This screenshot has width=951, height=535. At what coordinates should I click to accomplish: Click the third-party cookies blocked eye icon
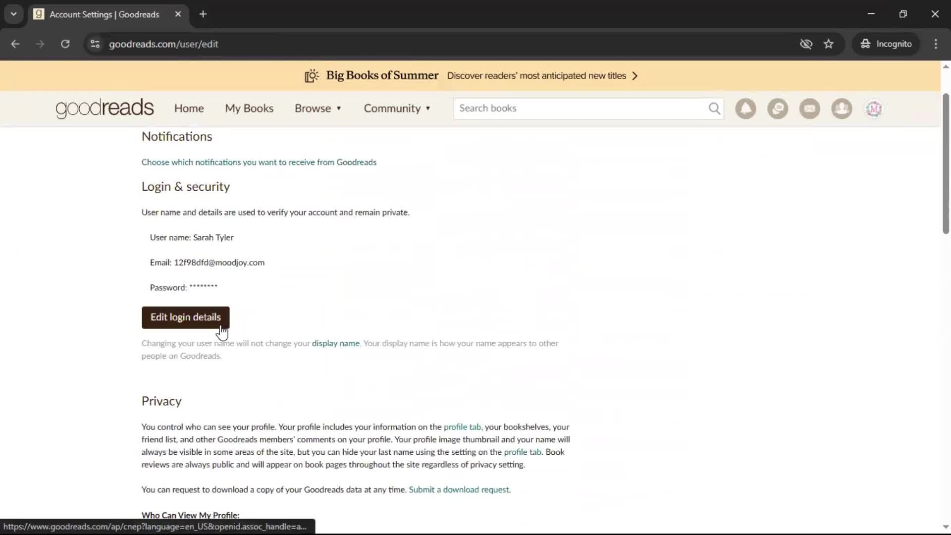coord(806,44)
